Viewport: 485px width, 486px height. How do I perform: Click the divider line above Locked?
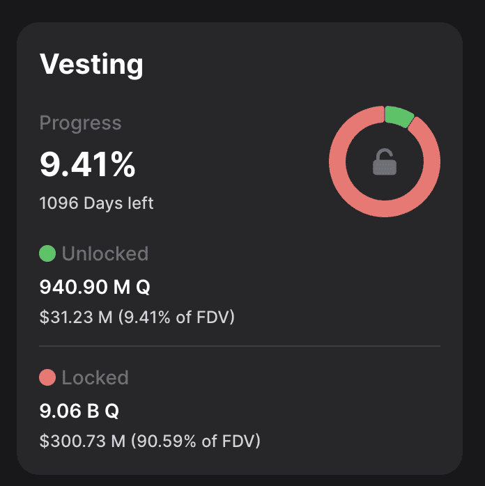pos(240,345)
